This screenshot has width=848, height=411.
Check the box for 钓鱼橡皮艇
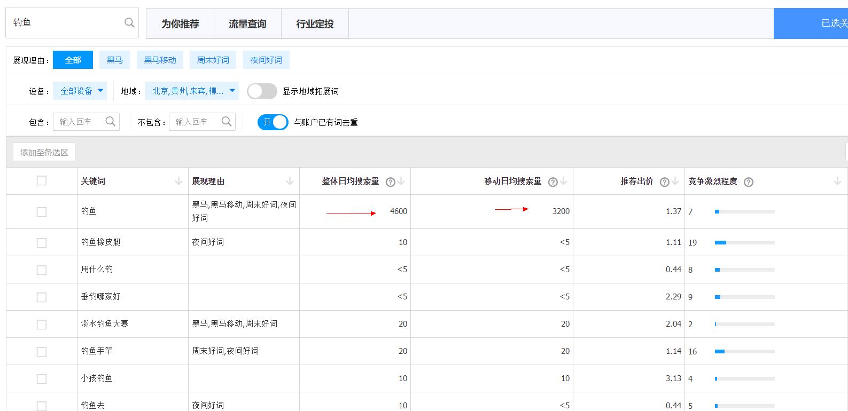click(x=42, y=243)
